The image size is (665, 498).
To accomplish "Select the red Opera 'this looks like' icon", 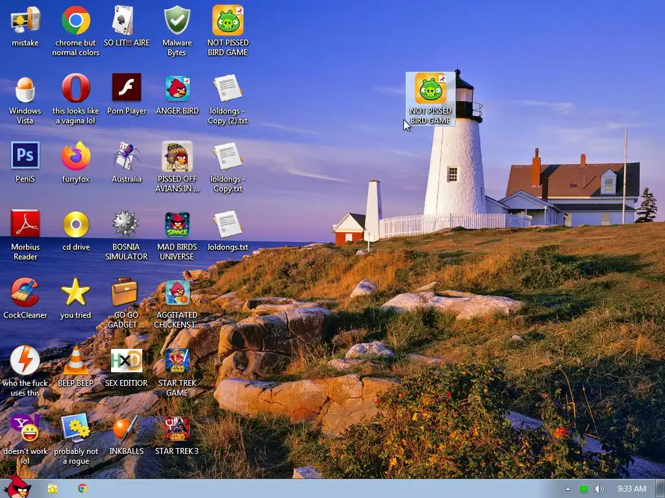I will point(75,88).
